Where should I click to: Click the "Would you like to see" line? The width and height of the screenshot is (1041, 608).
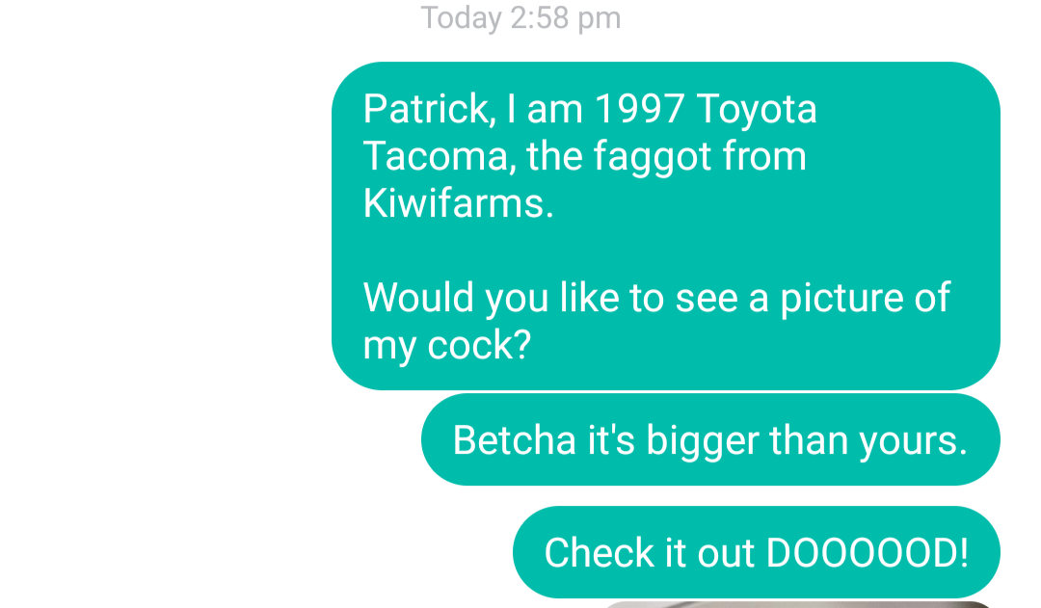pos(550,298)
